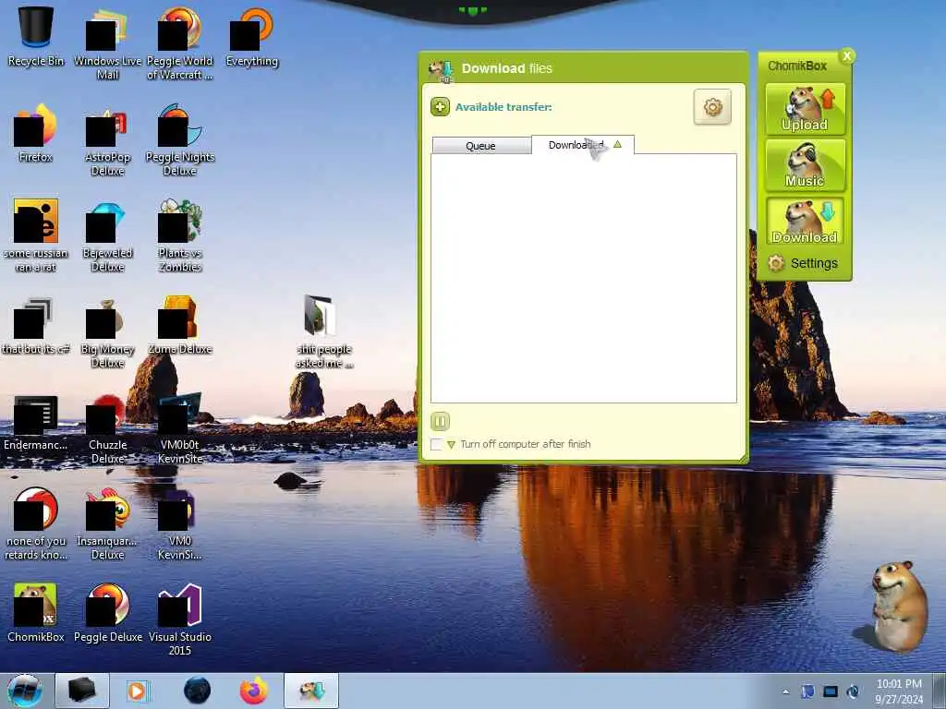
Task: Enable Turn off computer after finish checkbox
Action: pyautogui.click(x=436, y=444)
